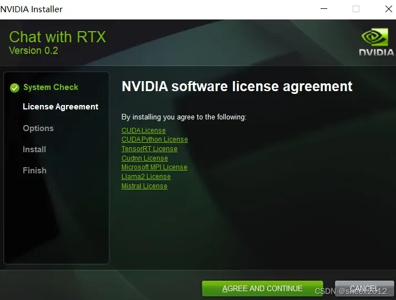Minimize the NVIDIA Installer window
The width and height of the screenshot is (396, 300).
click(x=324, y=9)
